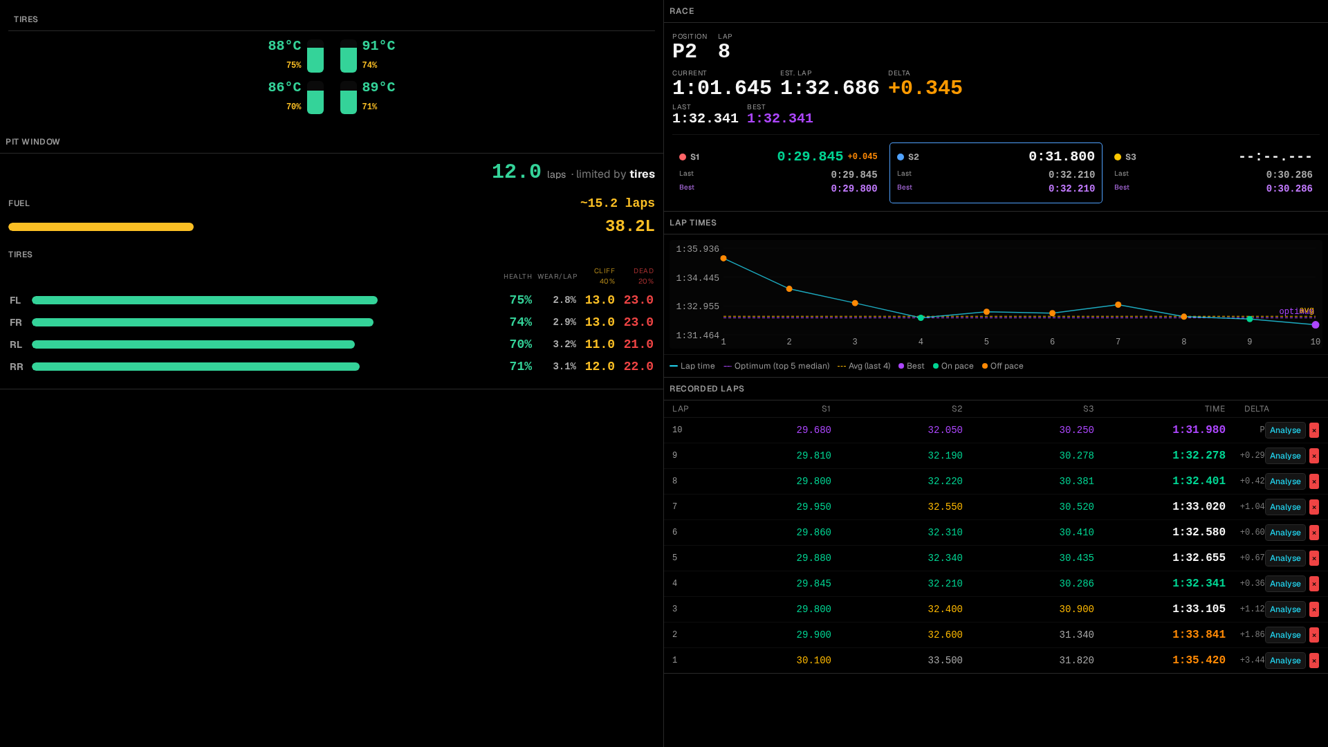The image size is (1328, 747).
Task: Open Analyse for lap 8
Action: pyautogui.click(x=1285, y=481)
